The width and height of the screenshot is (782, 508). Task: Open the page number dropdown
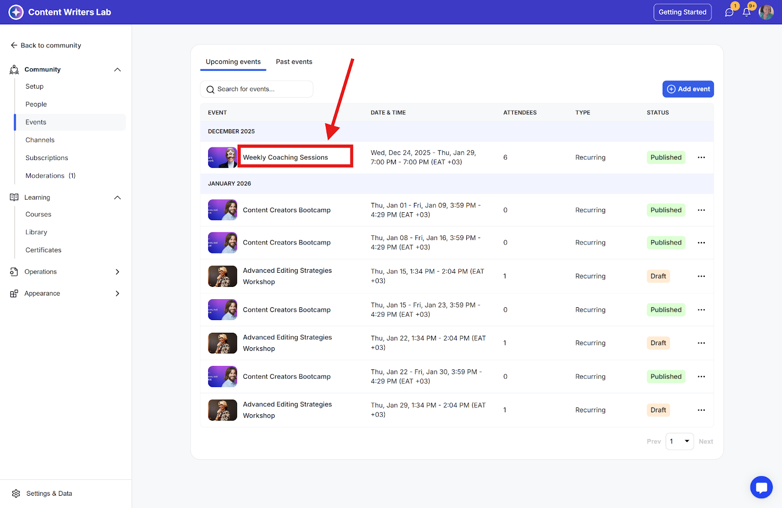tap(679, 441)
